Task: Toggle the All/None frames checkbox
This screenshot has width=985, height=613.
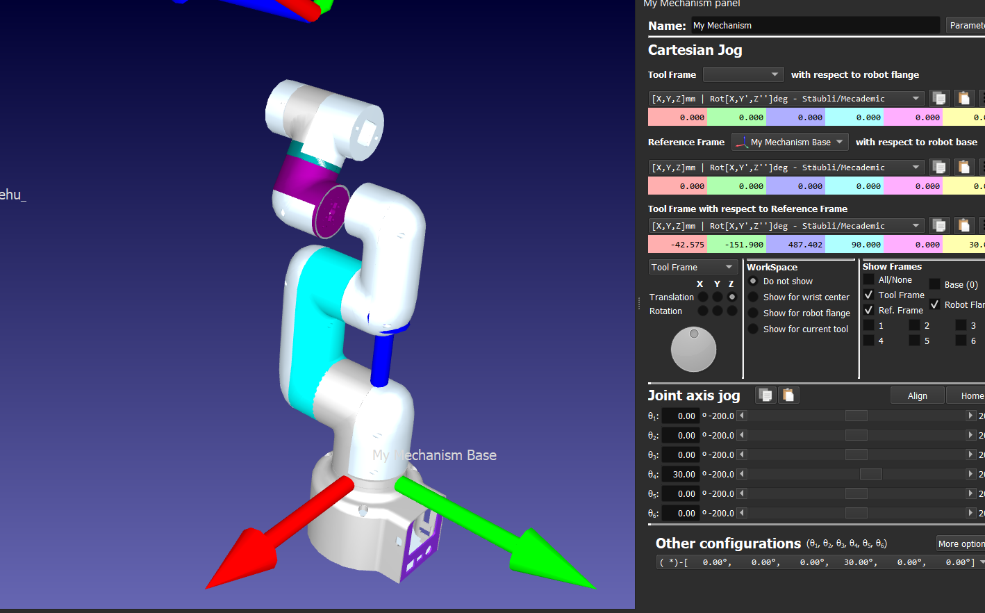Action: 868,279
